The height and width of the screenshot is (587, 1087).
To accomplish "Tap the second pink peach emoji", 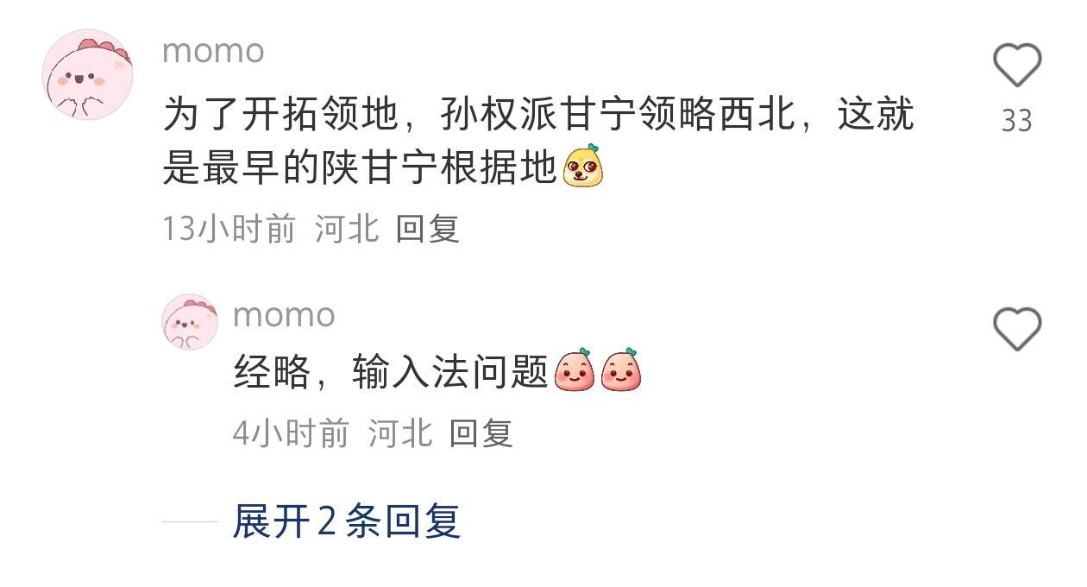I will pyautogui.click(x=621, y=369).
